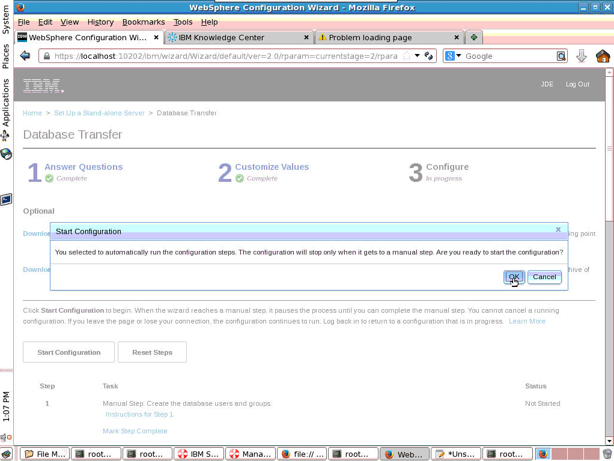Open the Edit menu
The image size is (614, 461).
tap(45, 22)
